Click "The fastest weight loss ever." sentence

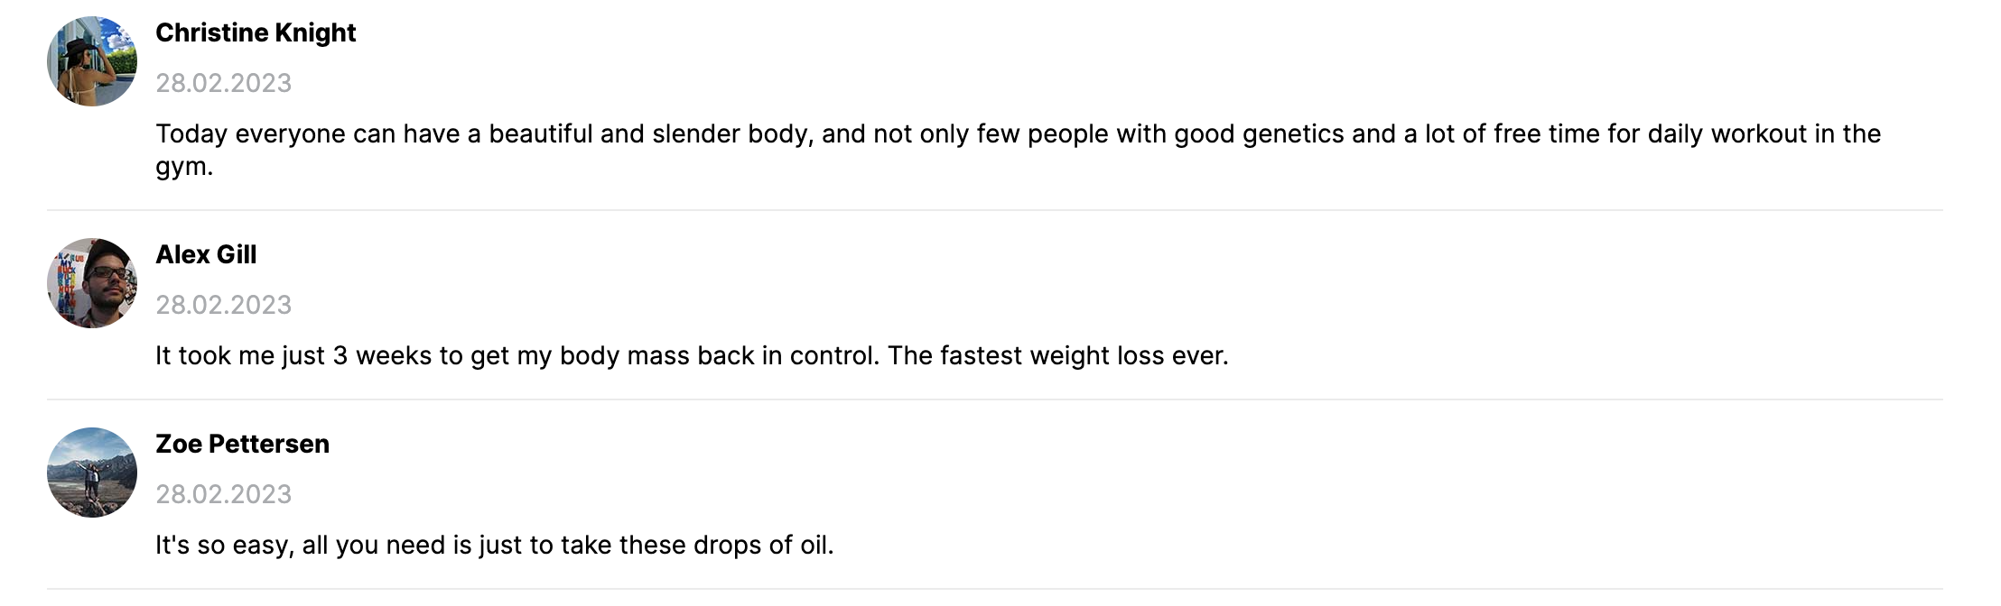(1058, 356)
